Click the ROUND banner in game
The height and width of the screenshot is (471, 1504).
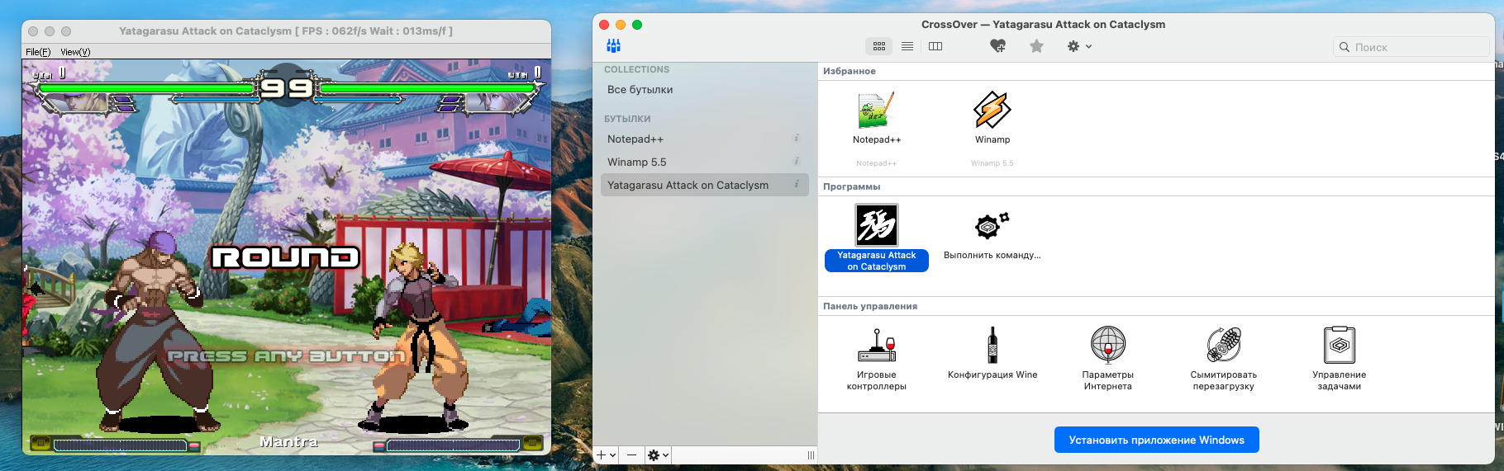tap(286, 257)
